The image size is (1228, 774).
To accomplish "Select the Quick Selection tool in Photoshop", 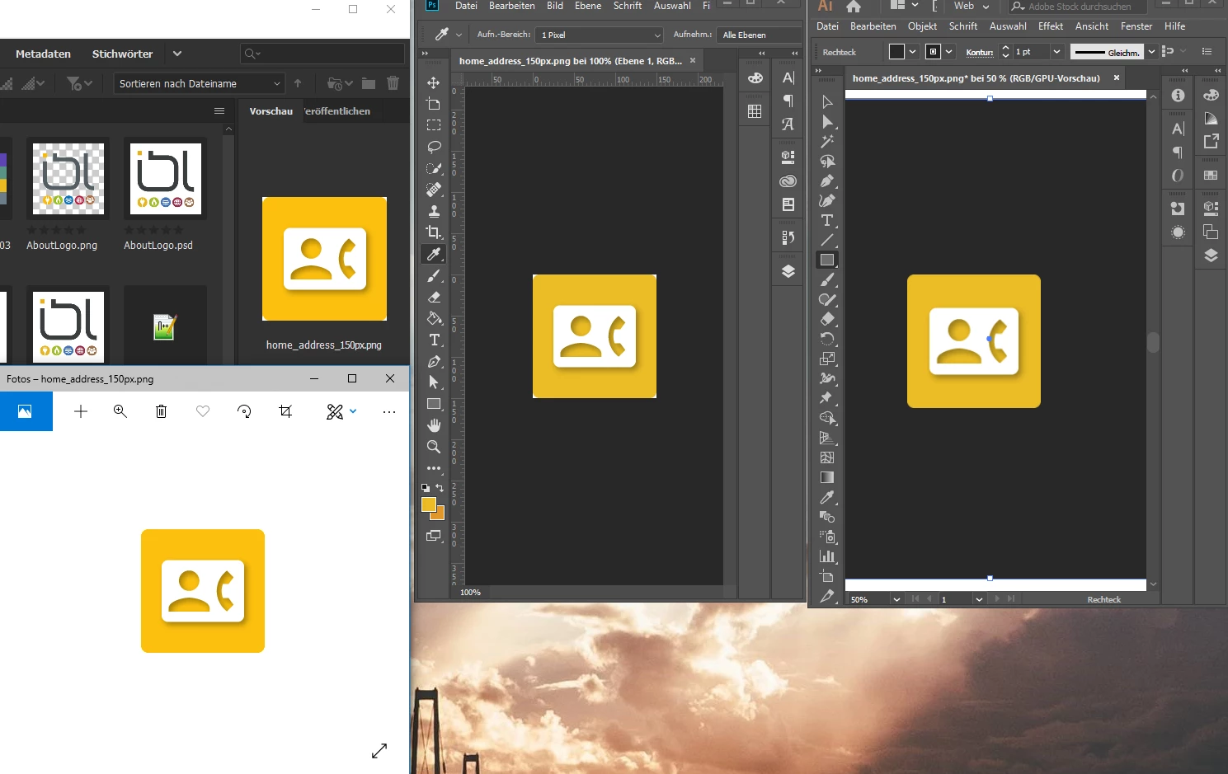I will tap(434, 168).
